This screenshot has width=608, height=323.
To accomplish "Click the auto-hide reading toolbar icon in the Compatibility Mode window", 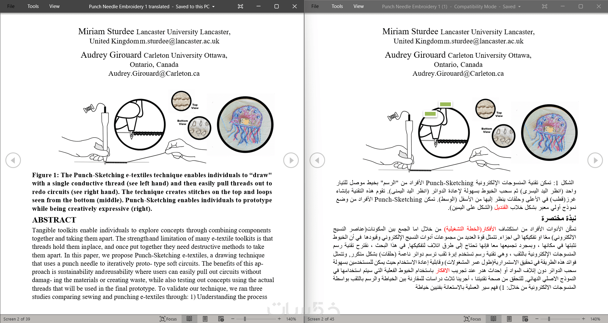I will (545, 6).
